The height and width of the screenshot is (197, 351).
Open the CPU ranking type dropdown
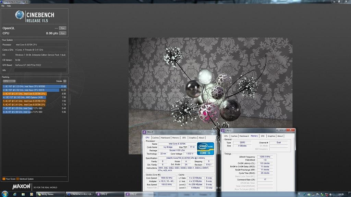coord(9,81)
